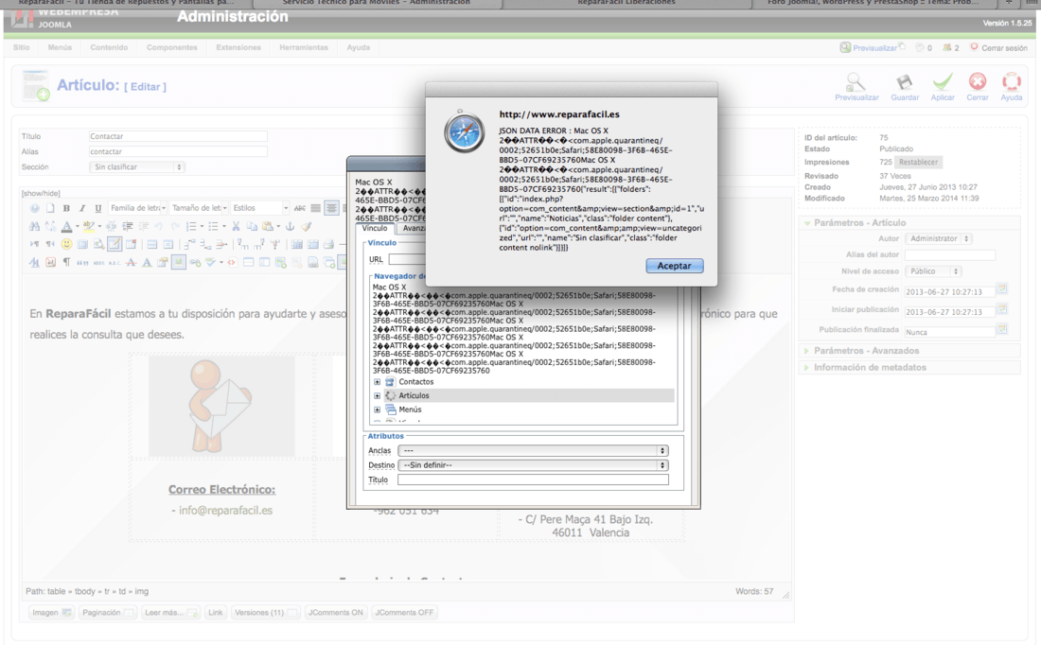The height and width of the screenshot is (645, 1041).
Task: Toggle center alignment icon
Action: [x=331, y=208]
